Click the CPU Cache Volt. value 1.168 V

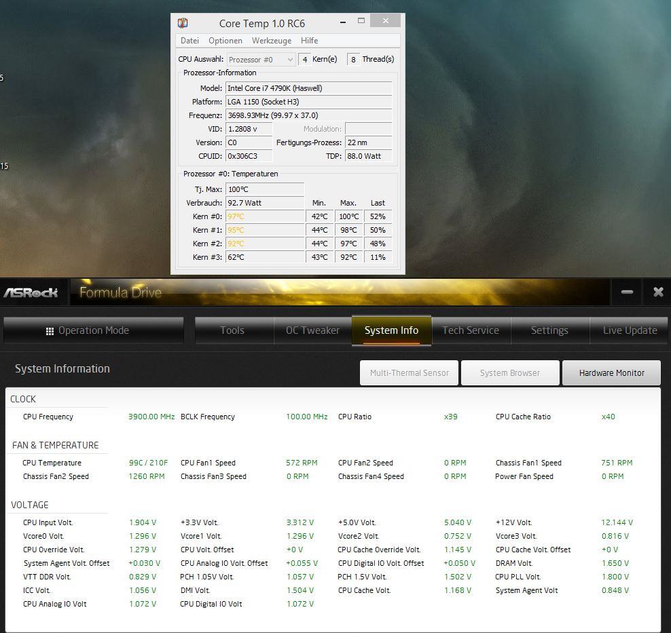(458, 591)
